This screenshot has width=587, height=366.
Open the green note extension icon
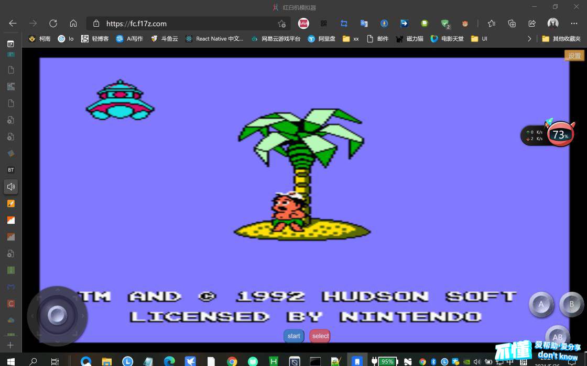click(425, 24)
